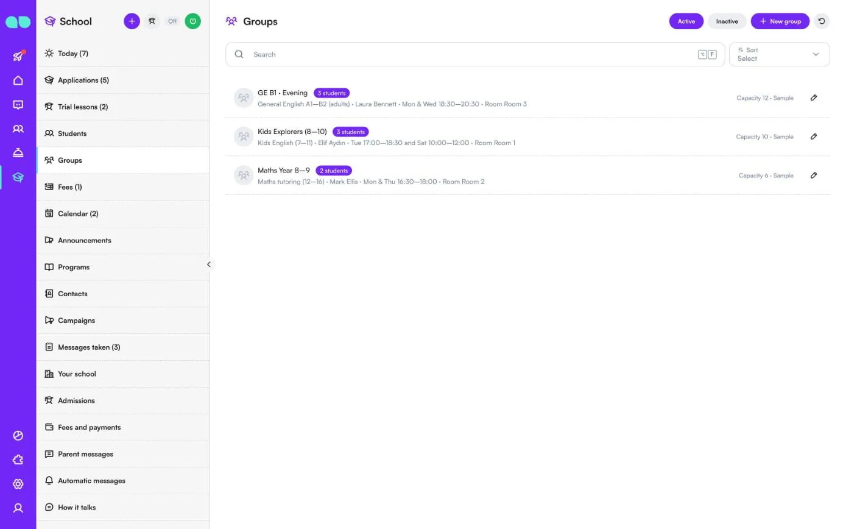The image size is (846, 529).
Task: Open the Maths Year 8—9 group title
Action: 284,171
